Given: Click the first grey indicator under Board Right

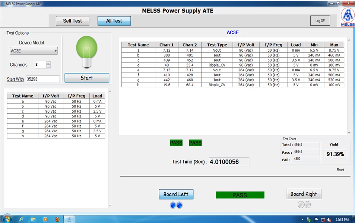Looking at the screenshot, I should click(x=301, y=205).
